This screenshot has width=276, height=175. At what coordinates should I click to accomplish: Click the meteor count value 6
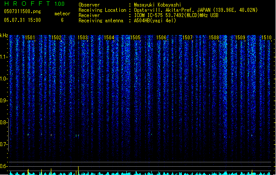(62, 20)
